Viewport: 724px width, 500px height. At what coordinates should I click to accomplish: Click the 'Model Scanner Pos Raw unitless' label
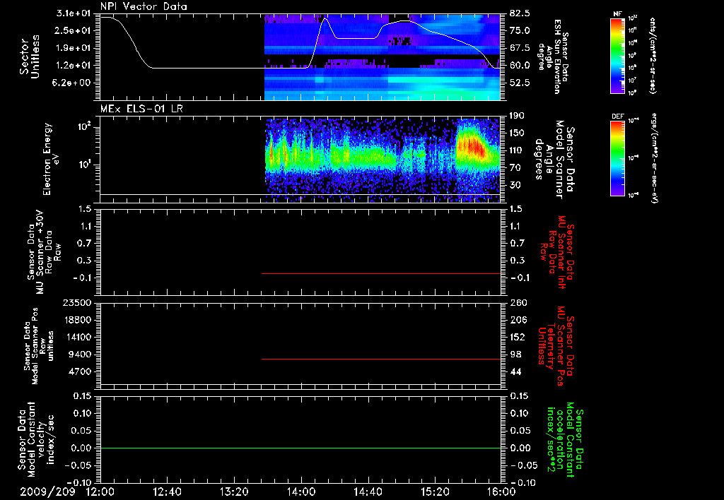[x=38, y=346]
